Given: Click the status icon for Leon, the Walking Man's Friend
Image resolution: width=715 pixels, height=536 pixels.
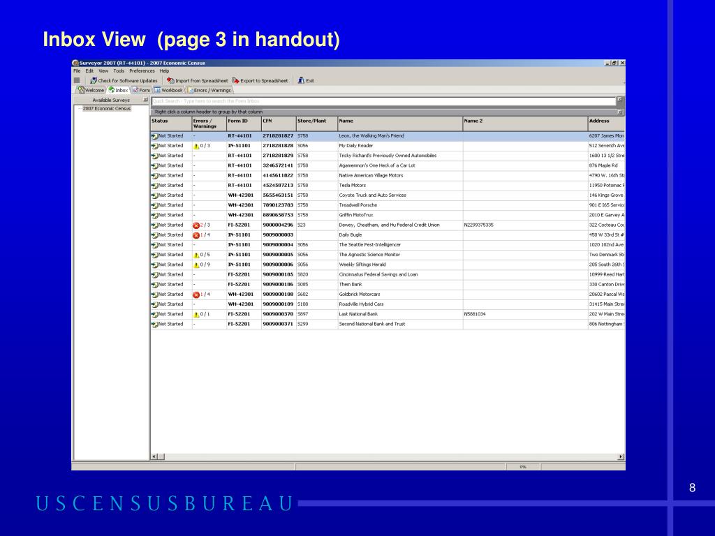Looking at the screenshot, I should click(x=154, y=136).
